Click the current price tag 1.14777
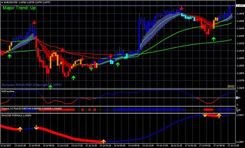This screenshot has width=245, height=148. [x=240, y=6]
